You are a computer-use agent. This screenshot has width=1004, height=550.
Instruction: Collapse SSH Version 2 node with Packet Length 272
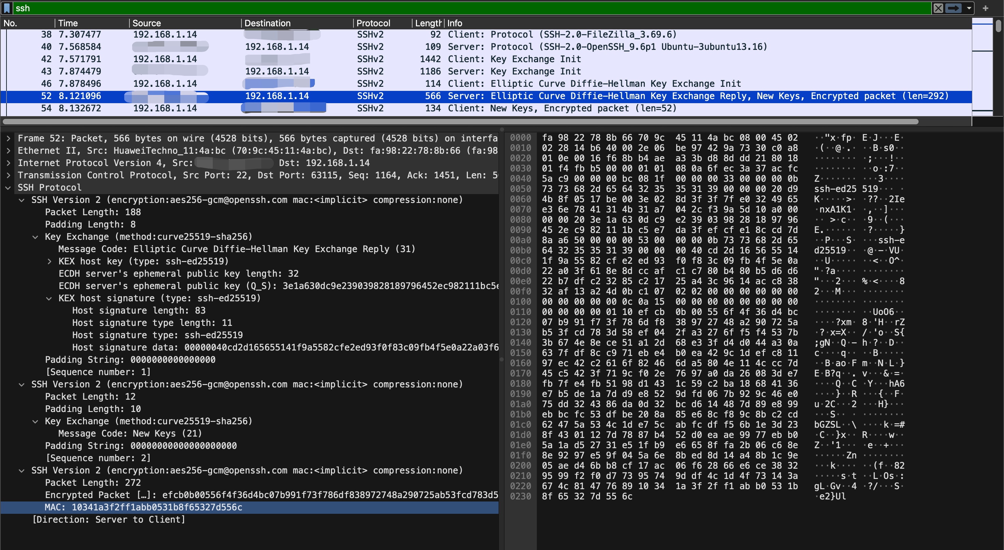22,470
